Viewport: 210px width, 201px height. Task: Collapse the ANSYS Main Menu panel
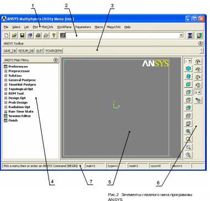pyautogui.click(x=56, y=60)
